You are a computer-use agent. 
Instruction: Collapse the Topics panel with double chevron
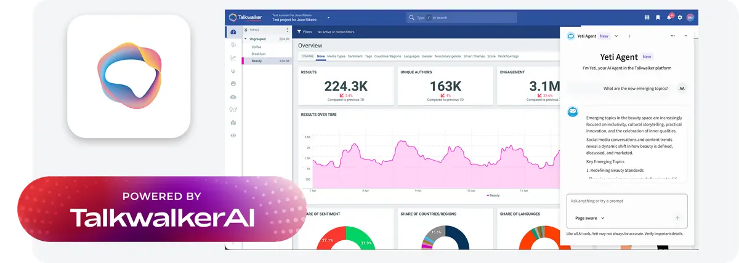[x=246, y=30]
